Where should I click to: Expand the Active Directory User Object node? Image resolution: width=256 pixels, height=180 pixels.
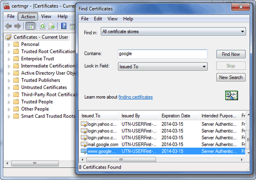pos(9,73)
